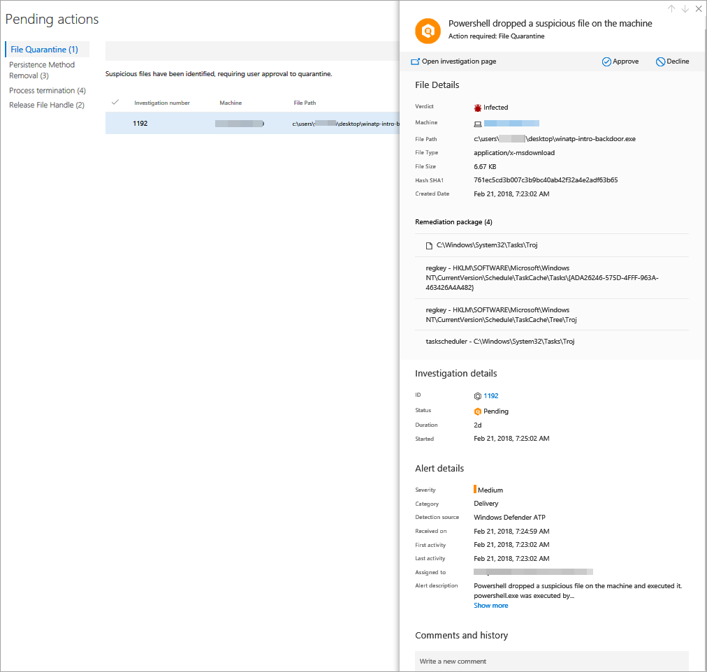Image resolution: width=707 pixels, height=672 pixels.
Task: Click the machine computer icon
Action: 478,124
